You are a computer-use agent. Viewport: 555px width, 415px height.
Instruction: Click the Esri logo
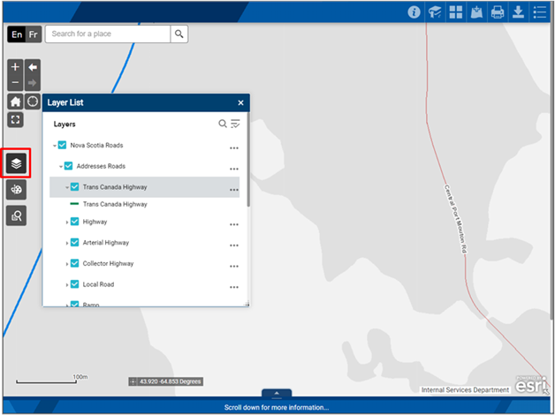531,385
